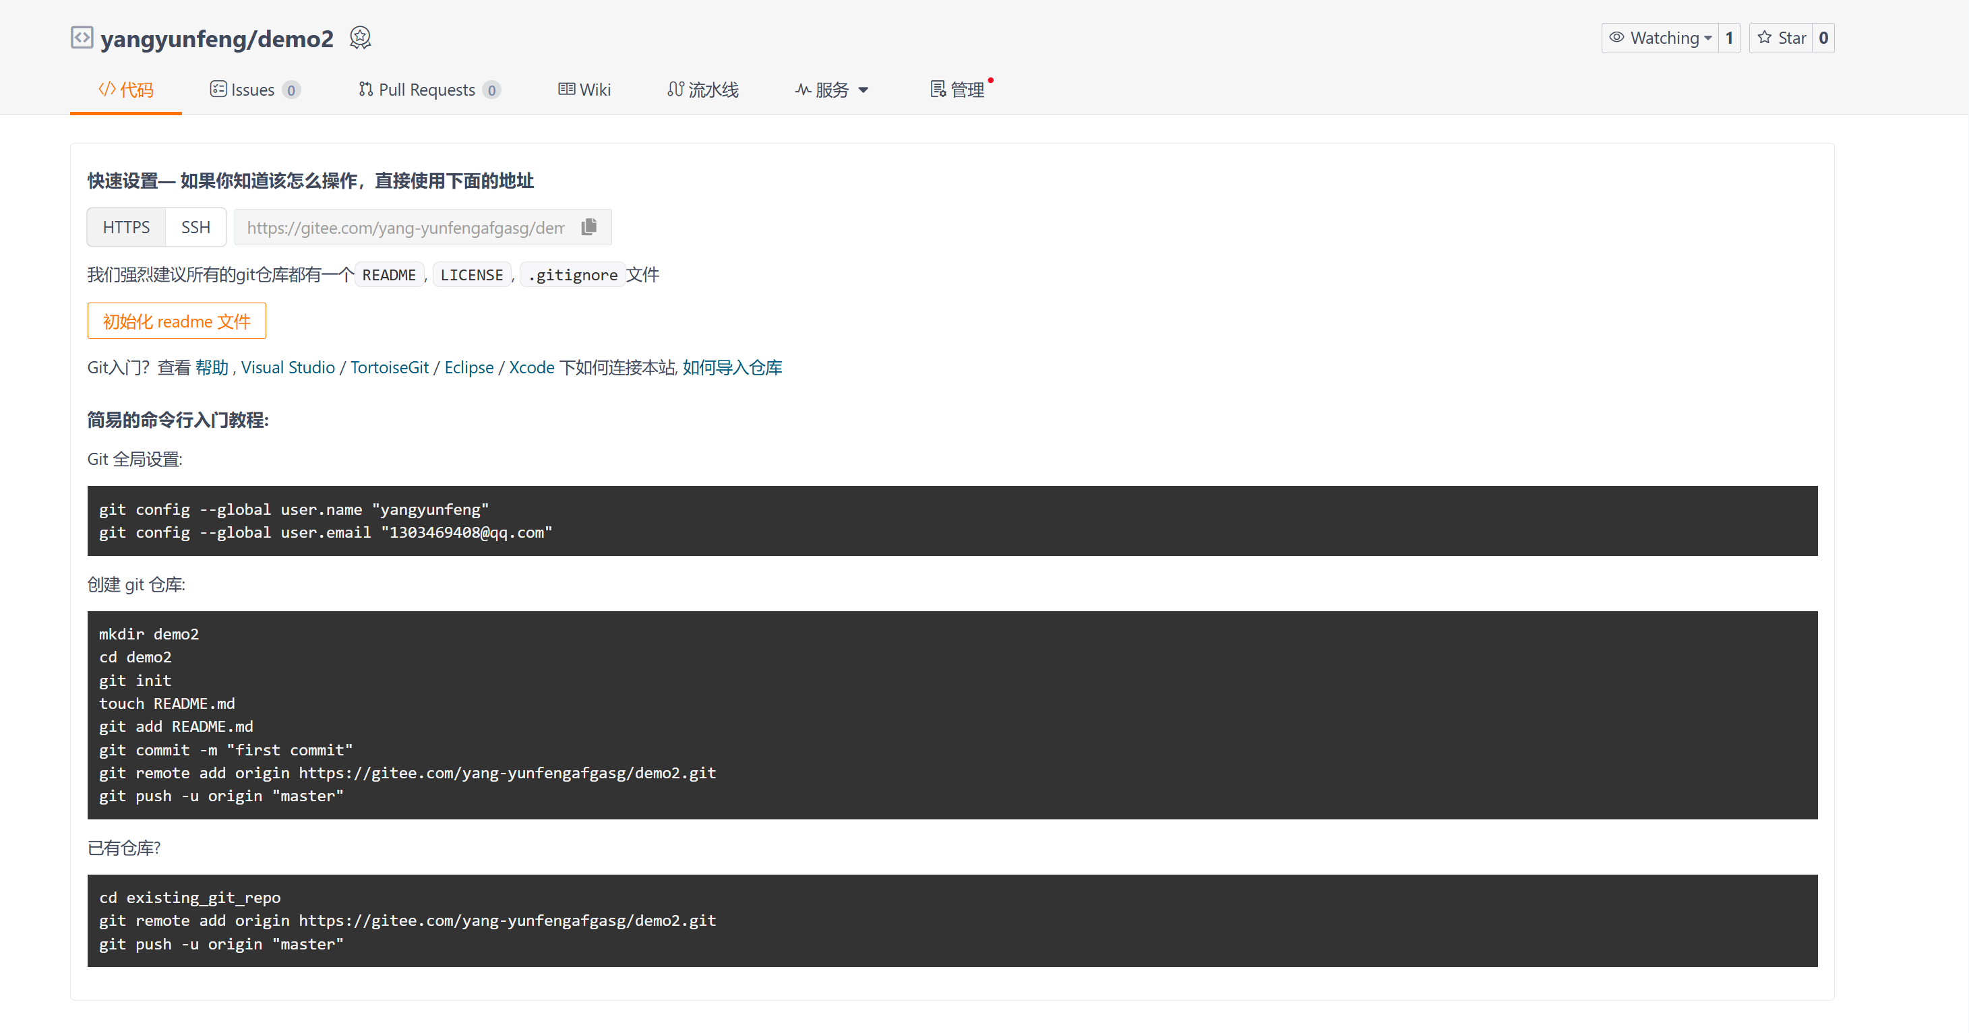Click the badge icon next to repo name
This screenshot has width=1969, height=1033.
tap(360, 38)
